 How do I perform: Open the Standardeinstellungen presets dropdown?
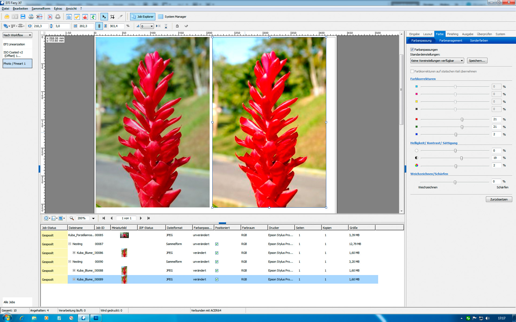pyautogui.click(x=437, y=61)
